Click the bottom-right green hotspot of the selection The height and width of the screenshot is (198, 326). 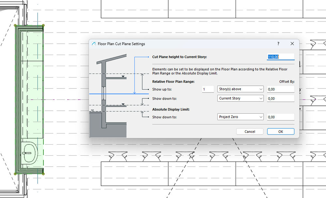point(43,174)
